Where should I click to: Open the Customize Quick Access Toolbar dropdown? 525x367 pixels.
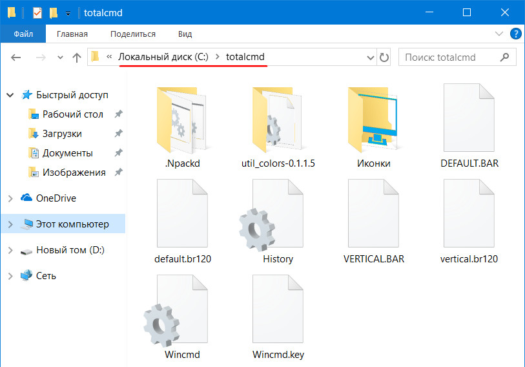[x=68, y=14]
